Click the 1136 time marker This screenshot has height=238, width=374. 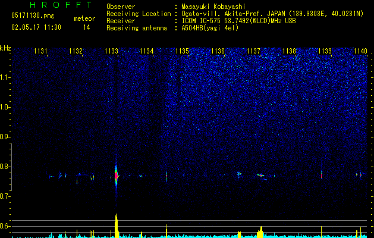tap(218, 51)
